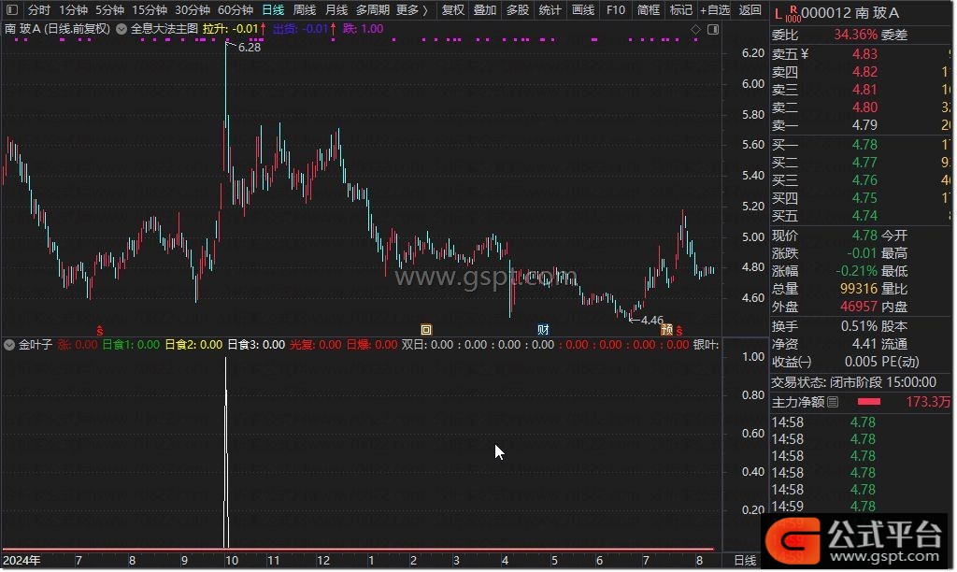Screen dimensions: 957x572
Task: Click the 6.28 high price label
Action: [249, 48]
